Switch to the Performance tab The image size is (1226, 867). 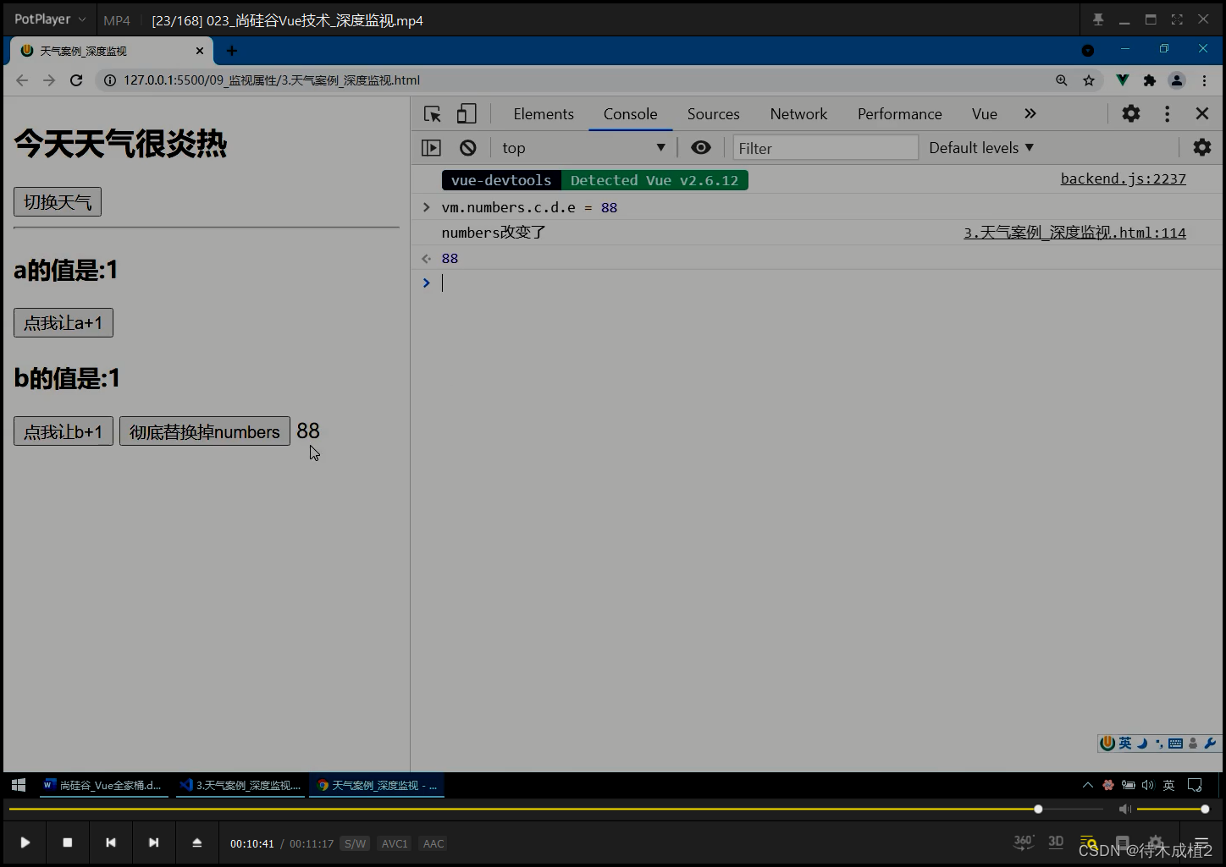900,114
